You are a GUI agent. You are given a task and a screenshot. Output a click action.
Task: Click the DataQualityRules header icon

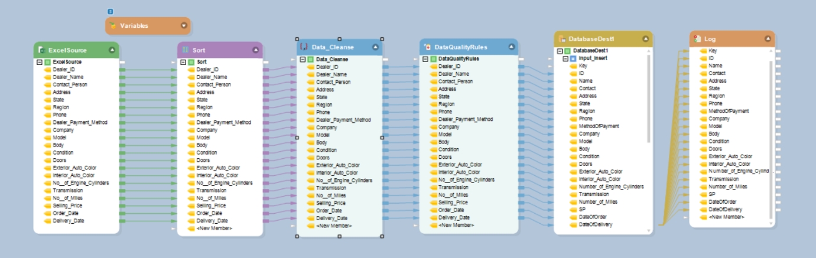pyautogui.click(x=427, y=47)
